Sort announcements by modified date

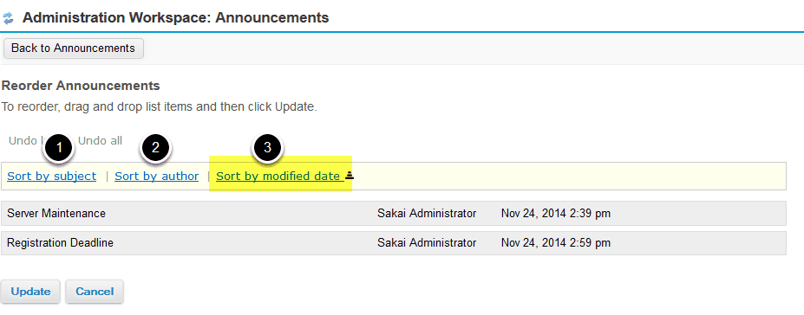[x=278, y=177]
